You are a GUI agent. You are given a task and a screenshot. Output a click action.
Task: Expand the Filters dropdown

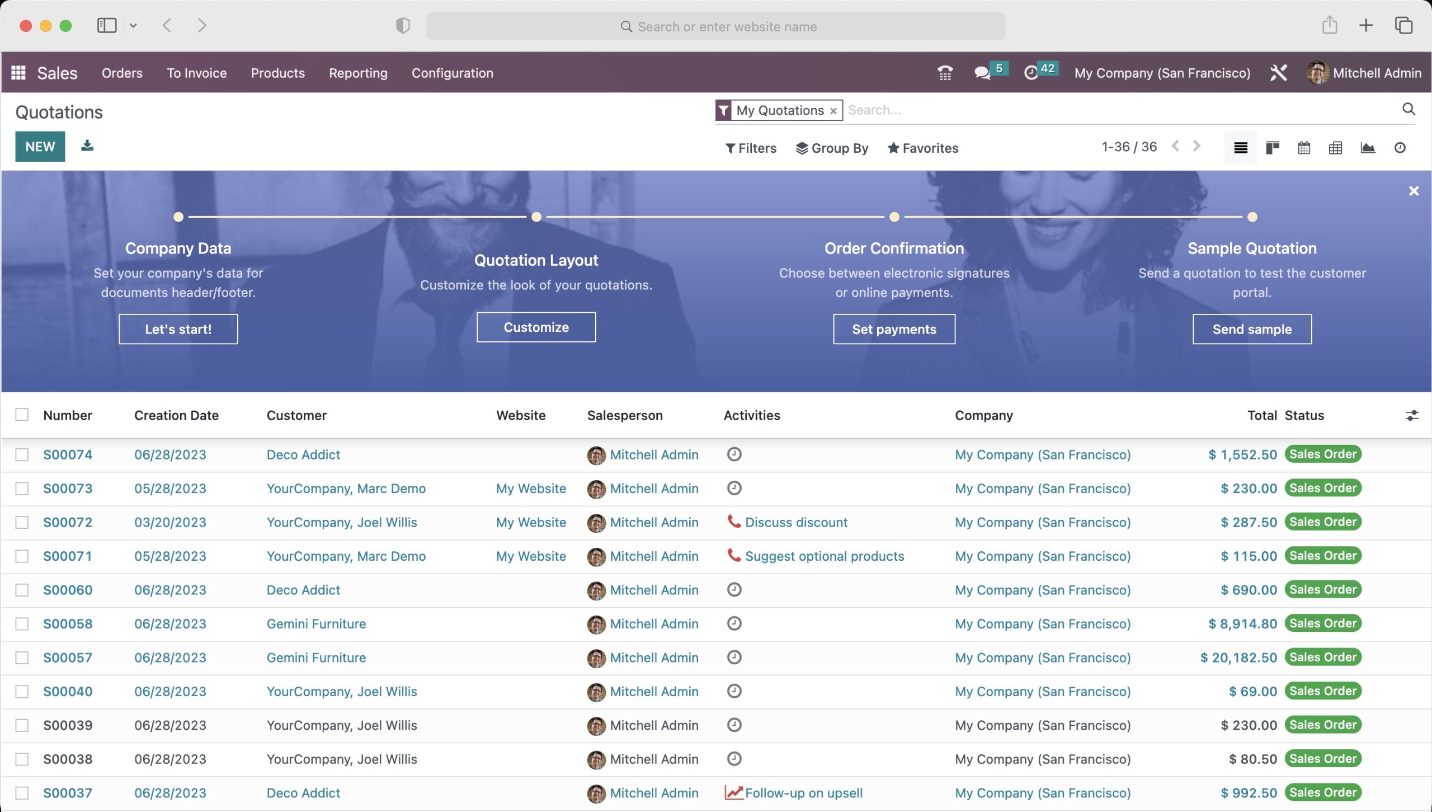pos(751,148)
